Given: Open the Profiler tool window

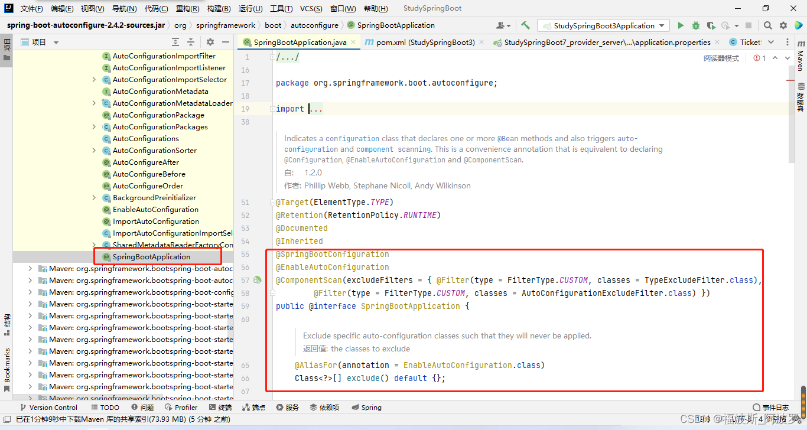Looking at the screenshot, I should (181, 408).
